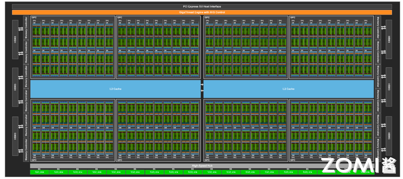Click the topmost Memory Controller on the left side

click(26, 27)
